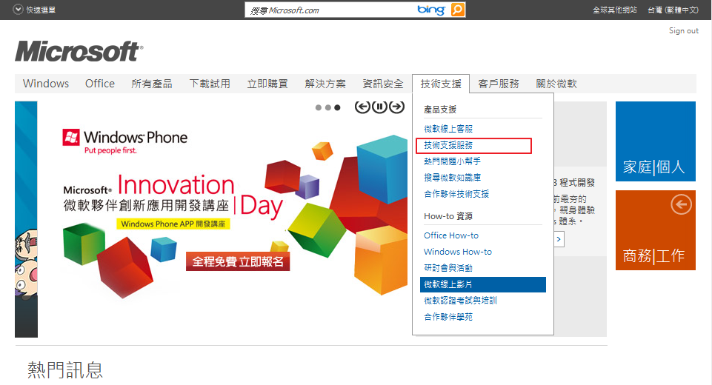Click 台灣 (繁體中文) region link
712x385 pixels.
[x=673, y=10]
